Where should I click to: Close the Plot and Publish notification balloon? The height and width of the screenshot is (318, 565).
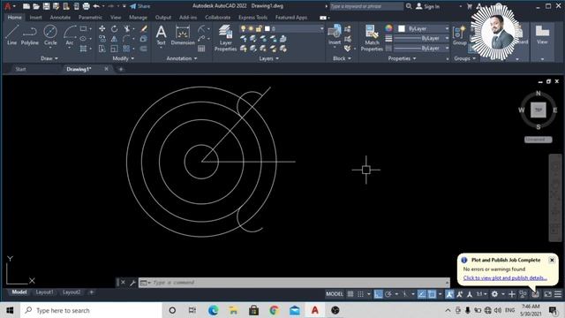552,260
